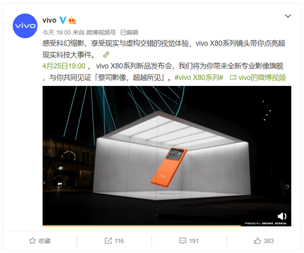The width and height of the screenshot is (304, 253).
Task: Click the 今天 19:00 post timestamp
Action: click(x=57, y=32)
